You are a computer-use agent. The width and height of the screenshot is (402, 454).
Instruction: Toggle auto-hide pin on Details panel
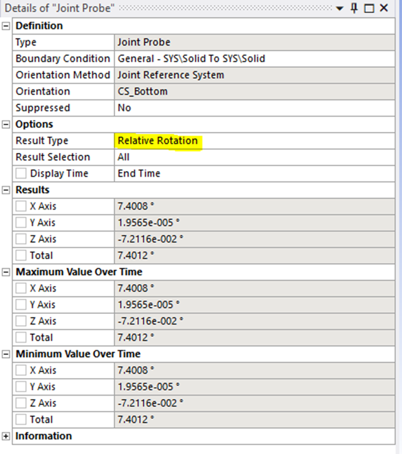[x=354, y=8]
